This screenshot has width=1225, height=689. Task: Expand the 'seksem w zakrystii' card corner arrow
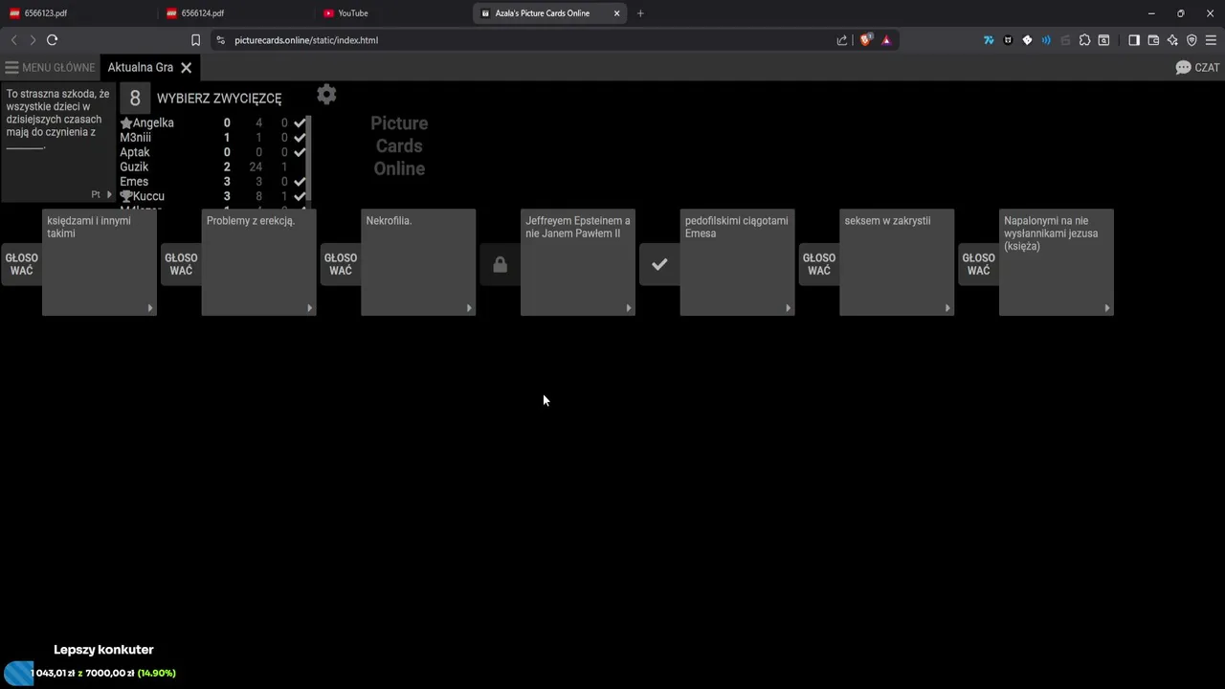pos(947,308)
